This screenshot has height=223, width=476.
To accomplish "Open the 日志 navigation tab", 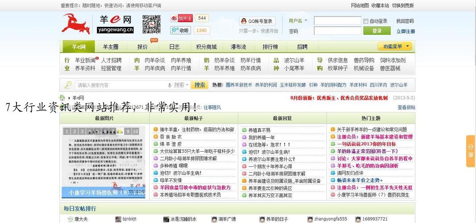I will point(174,47).
